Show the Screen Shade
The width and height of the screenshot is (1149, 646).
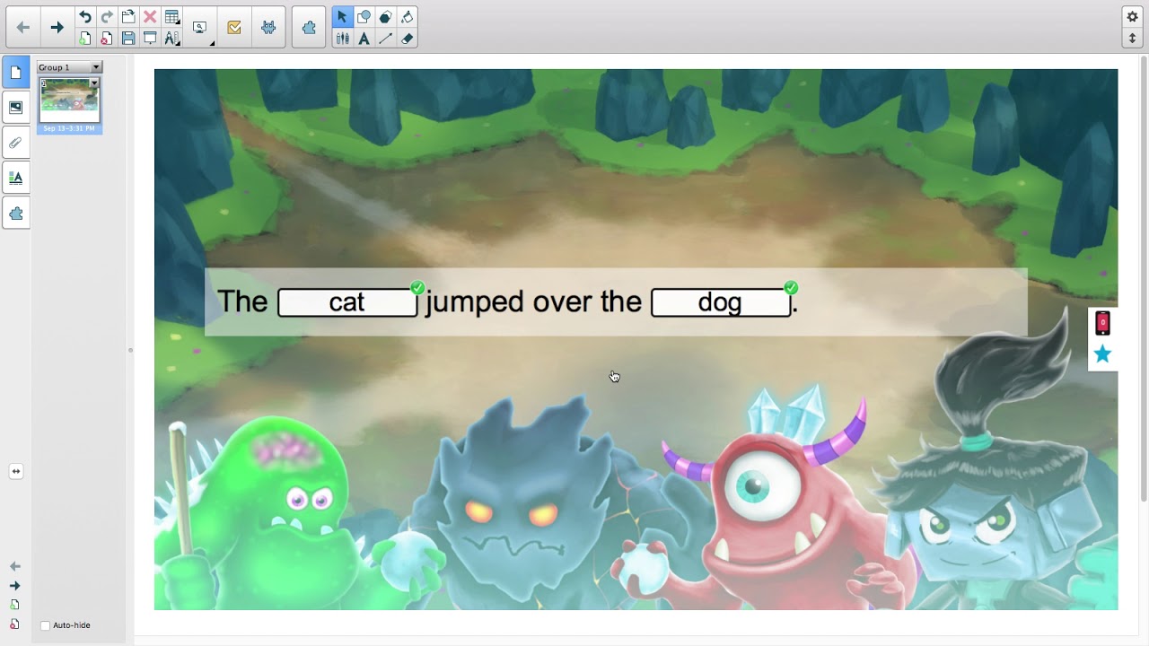point(150,39)
